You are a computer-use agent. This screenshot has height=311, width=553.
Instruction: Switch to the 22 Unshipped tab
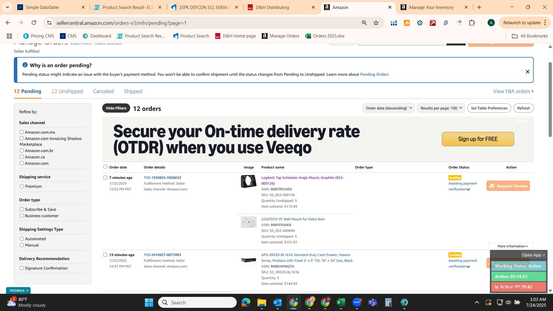click(x=67, y=91)
